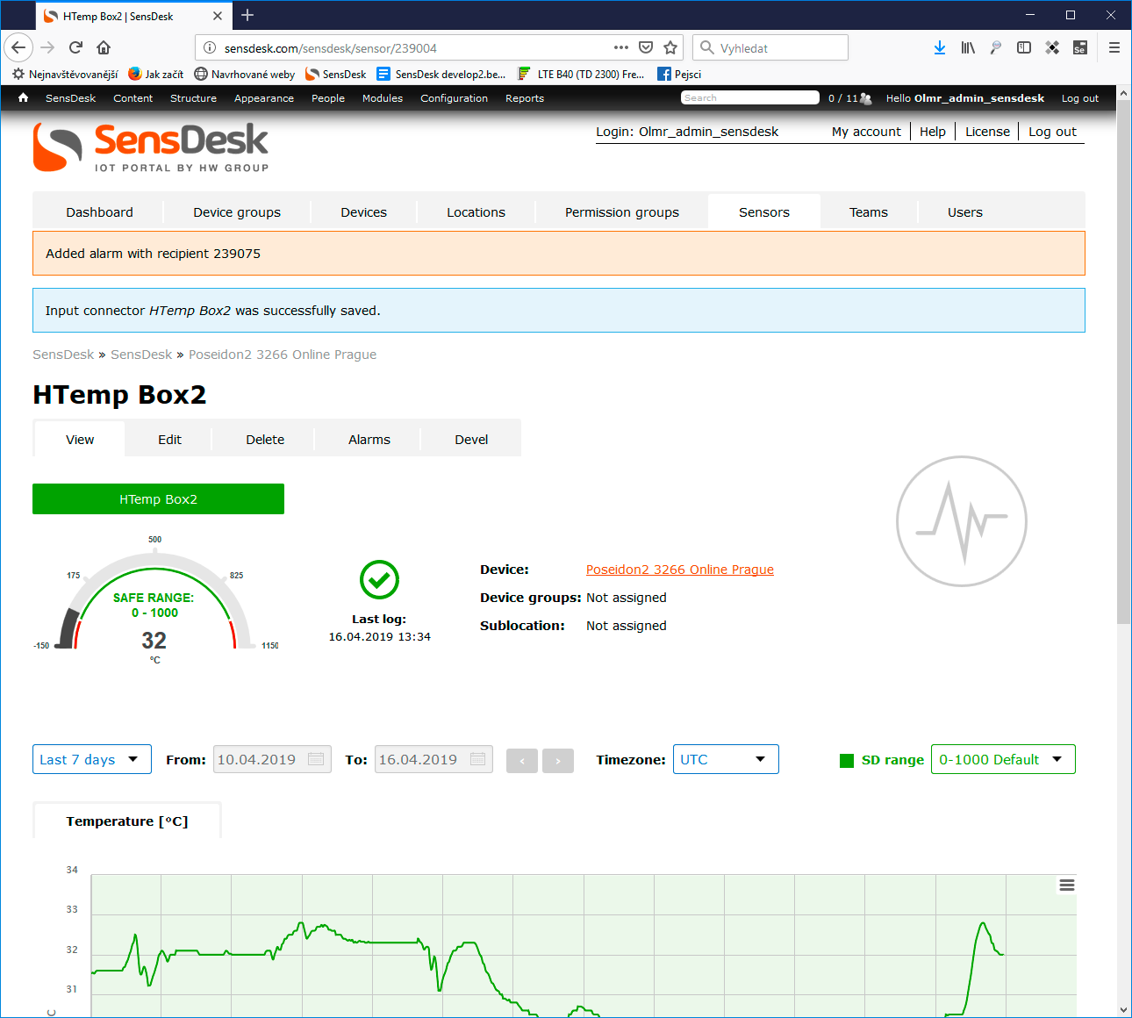Open the Dashboard navigation tab
1132x1018 pixels.
99,211
